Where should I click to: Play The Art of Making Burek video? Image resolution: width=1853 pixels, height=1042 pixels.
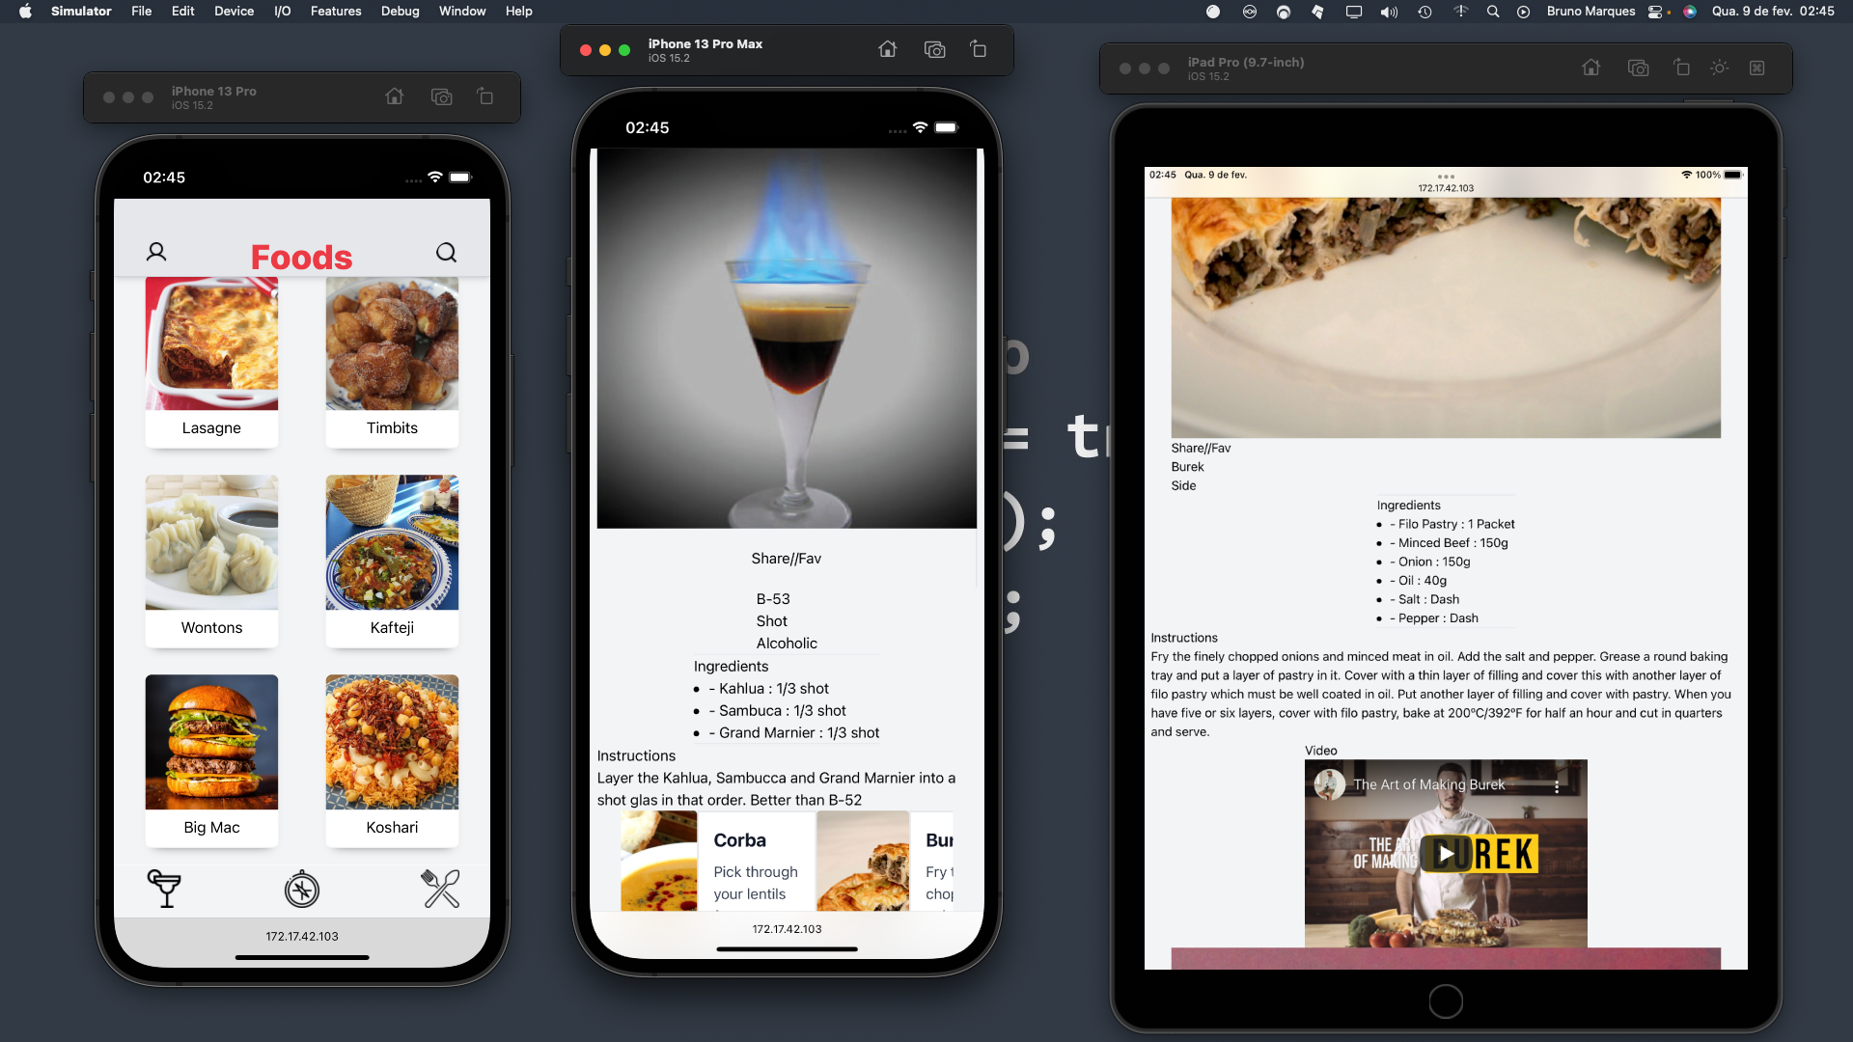[1445, 854]
